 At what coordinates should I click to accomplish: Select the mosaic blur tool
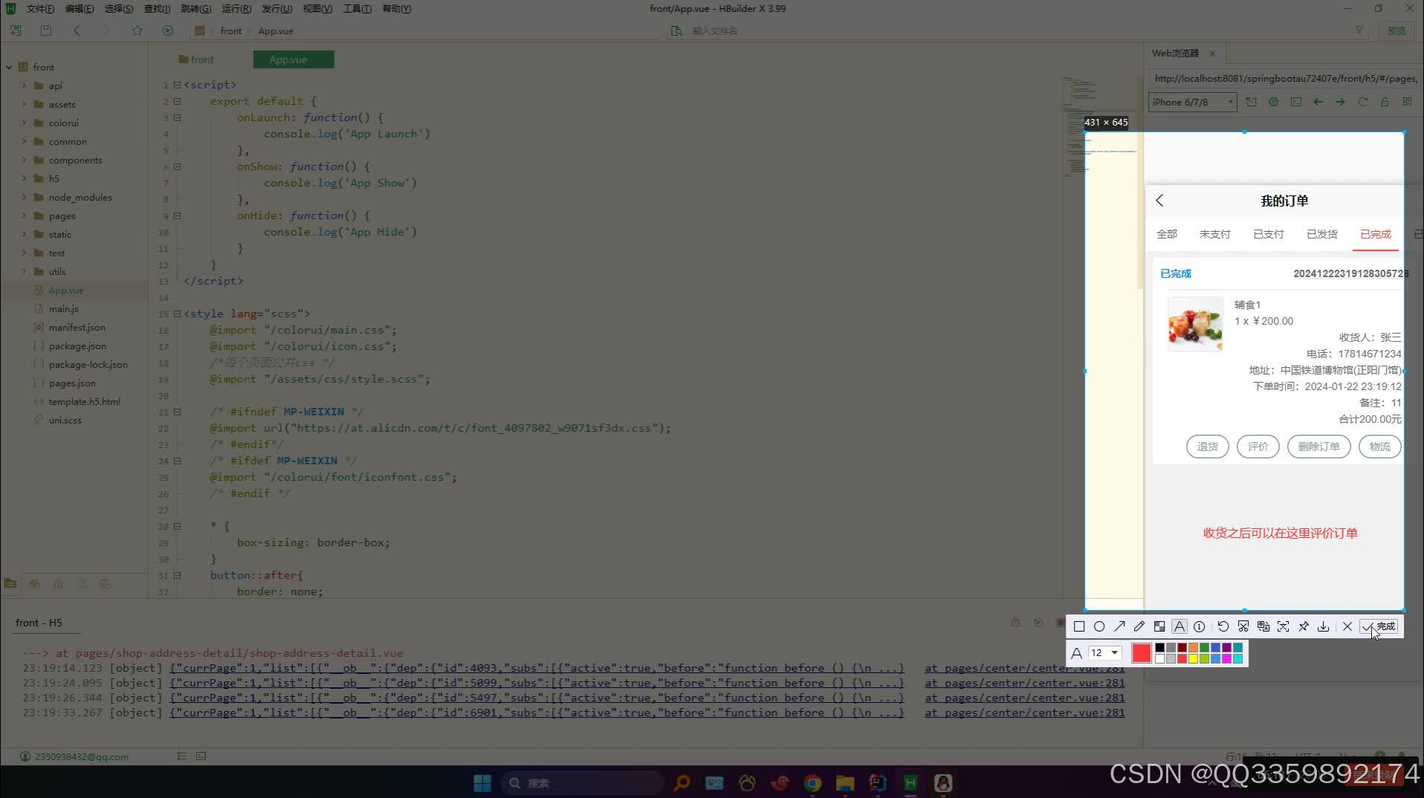[1159, 626]
